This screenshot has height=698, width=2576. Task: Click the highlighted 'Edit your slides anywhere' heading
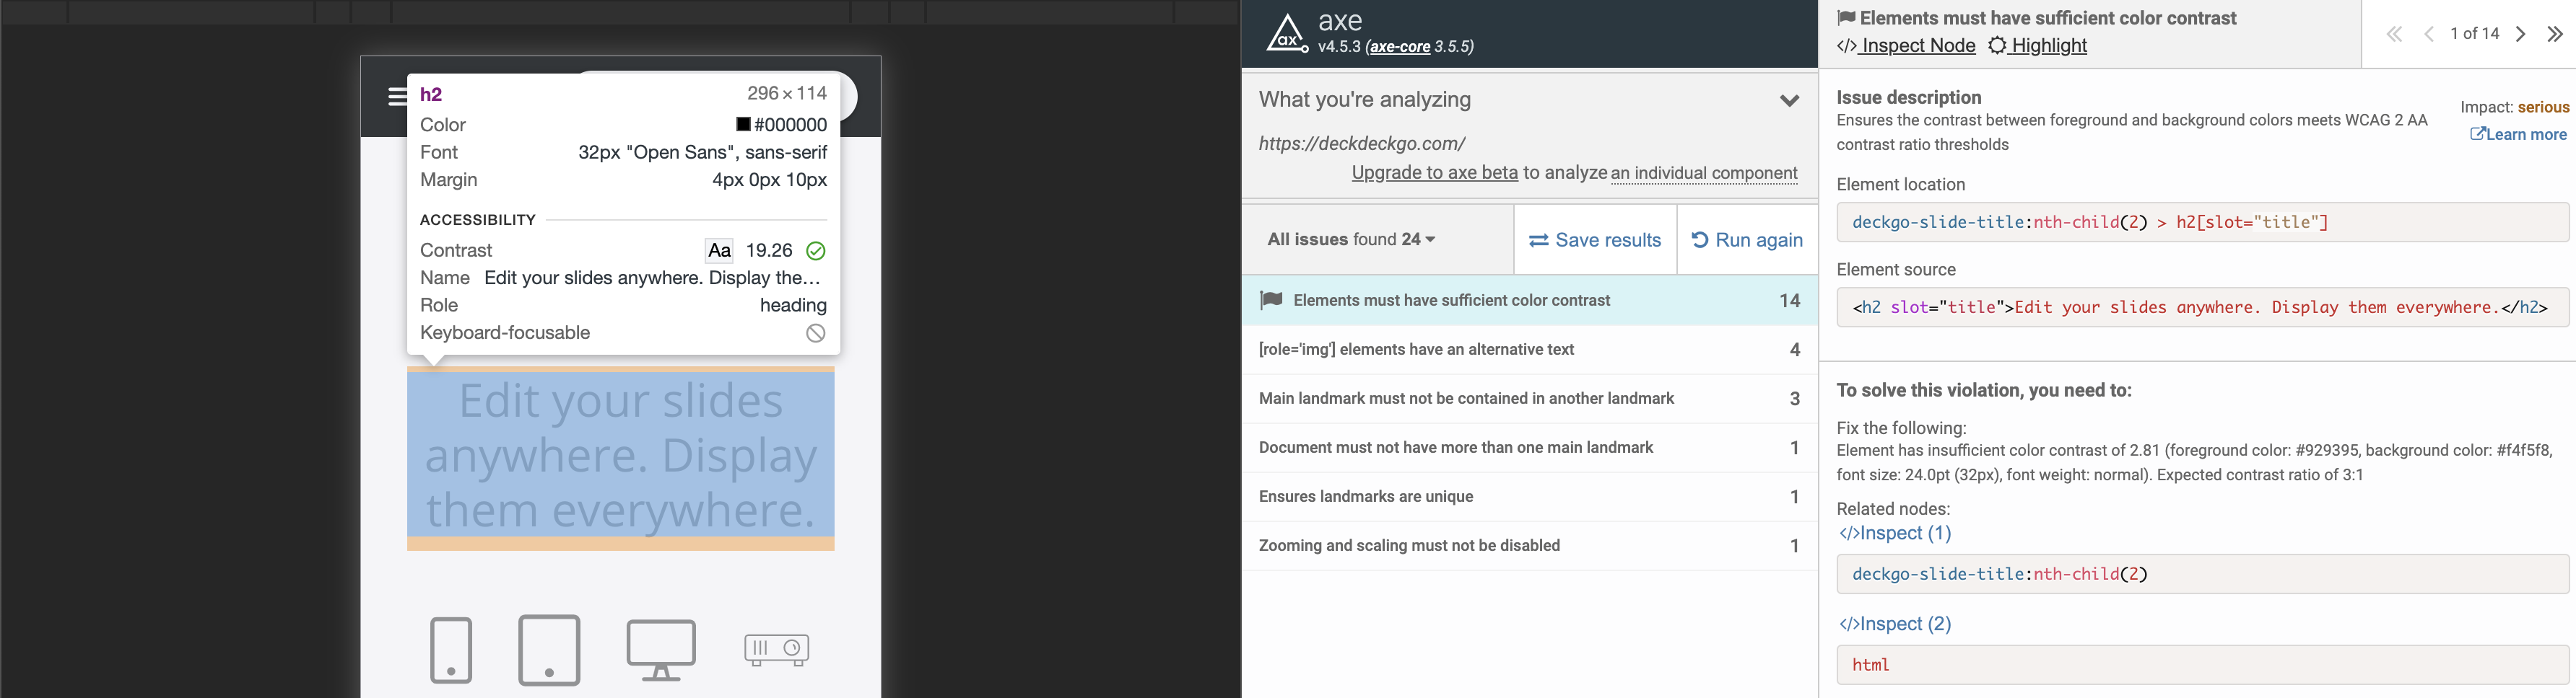pos(621,456)
